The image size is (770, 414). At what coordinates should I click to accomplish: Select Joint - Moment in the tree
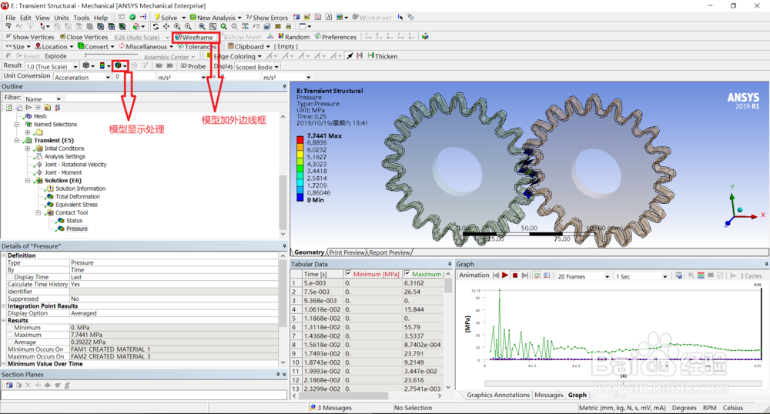point(63,172)
